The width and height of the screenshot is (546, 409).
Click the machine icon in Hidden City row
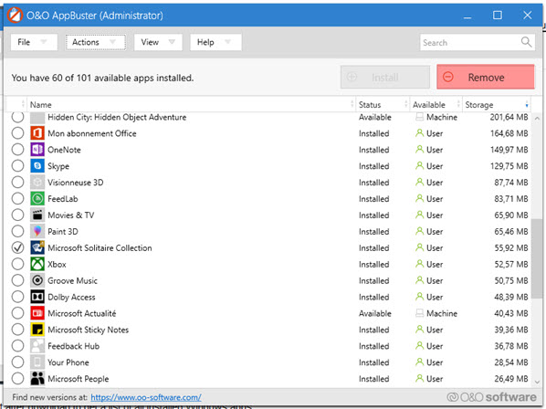click(420, 117)
